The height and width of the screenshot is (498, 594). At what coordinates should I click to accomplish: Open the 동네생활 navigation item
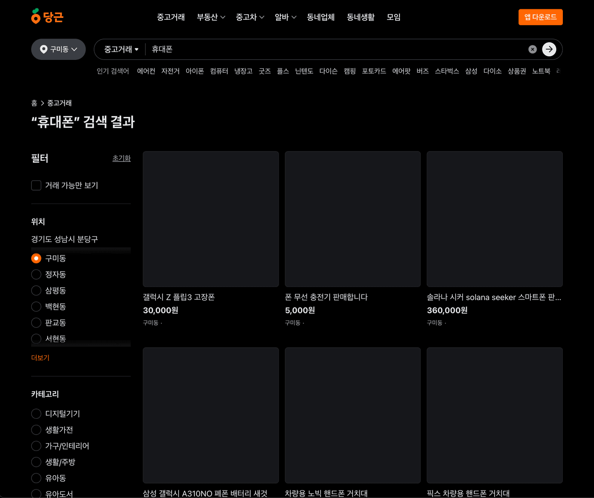point(361,17)
